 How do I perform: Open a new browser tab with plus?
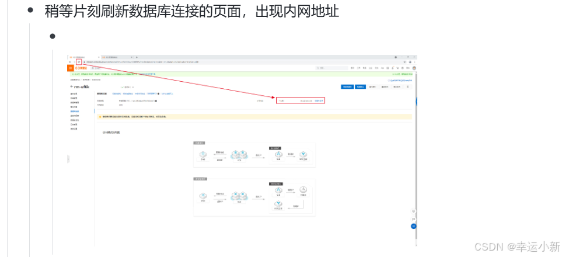pos(137,57)
